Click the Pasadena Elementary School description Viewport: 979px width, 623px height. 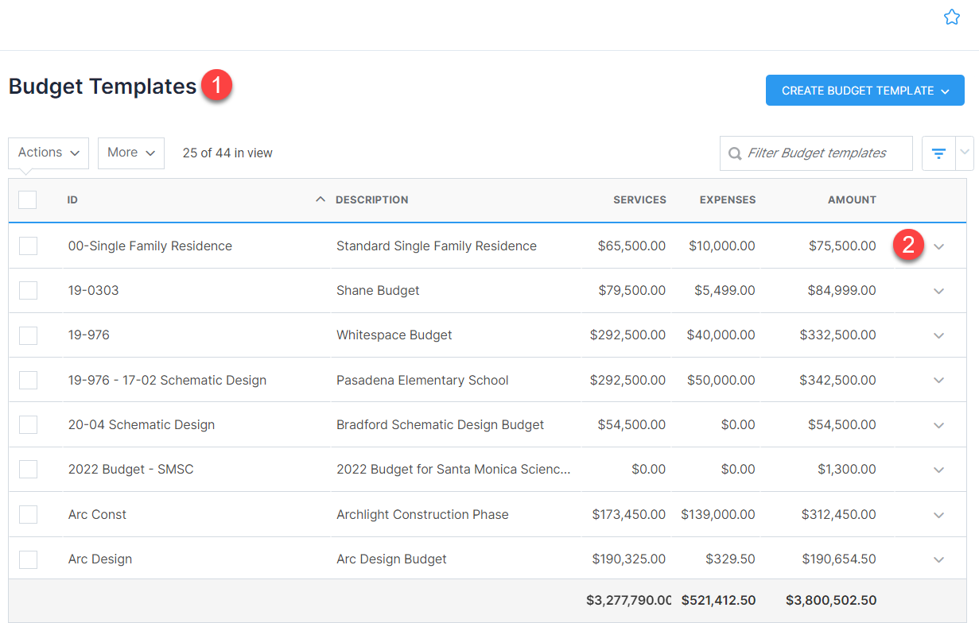pyautogui.click(x=422, y=380)
